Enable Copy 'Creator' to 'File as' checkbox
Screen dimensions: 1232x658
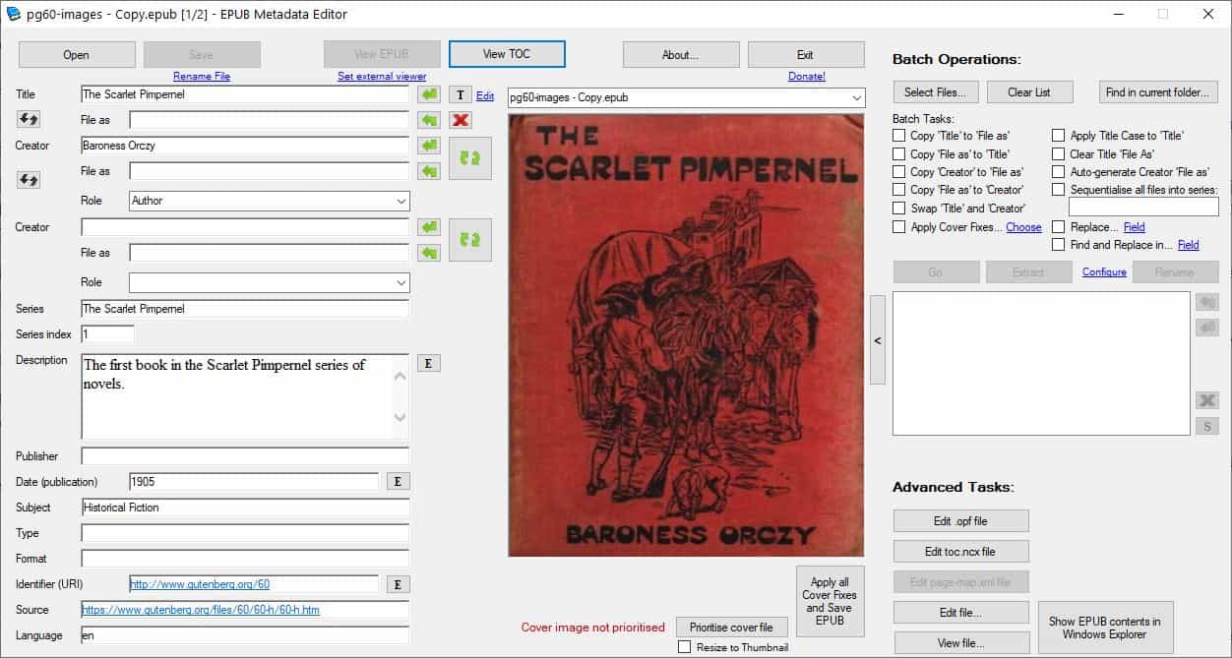click(898, 172)
